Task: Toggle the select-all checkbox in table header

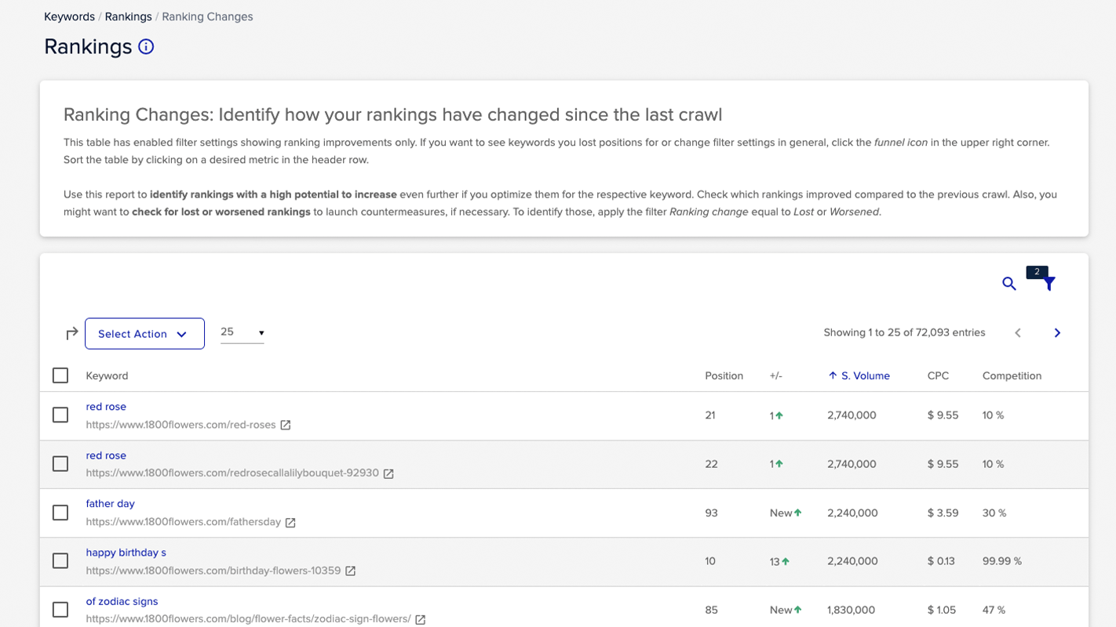Action: [x=60, y=375]
